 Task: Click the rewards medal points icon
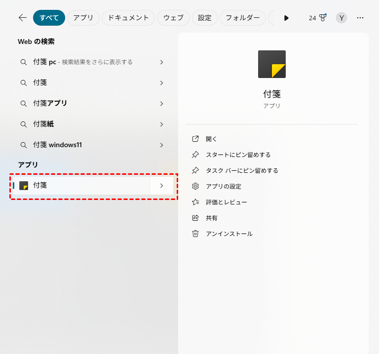coord(322,18)
